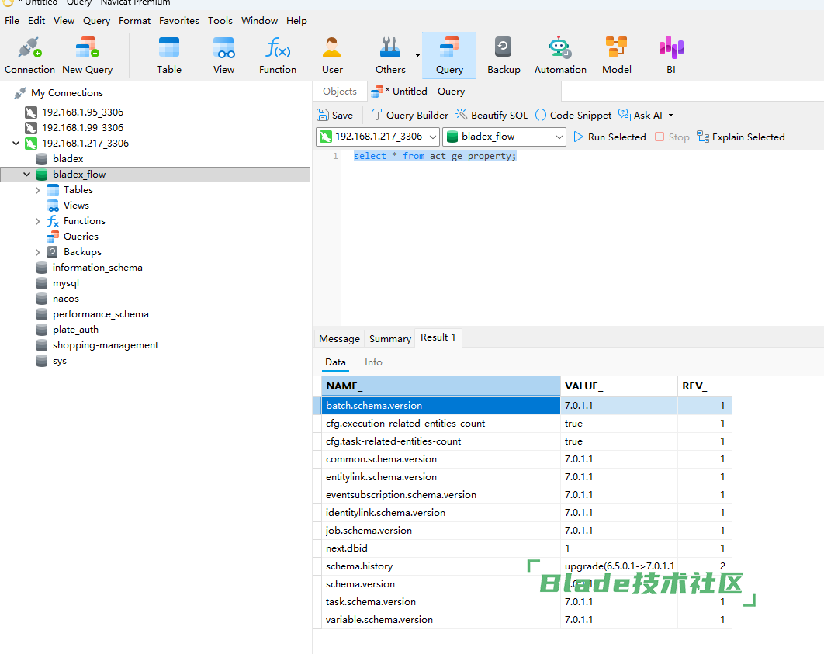Open the Others dropdown arrow
Screen dimensions: 824x654
417,55
